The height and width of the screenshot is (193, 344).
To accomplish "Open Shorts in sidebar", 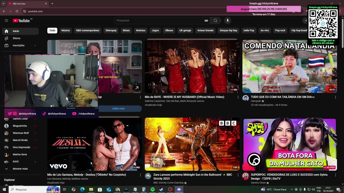I will [20, 38].
